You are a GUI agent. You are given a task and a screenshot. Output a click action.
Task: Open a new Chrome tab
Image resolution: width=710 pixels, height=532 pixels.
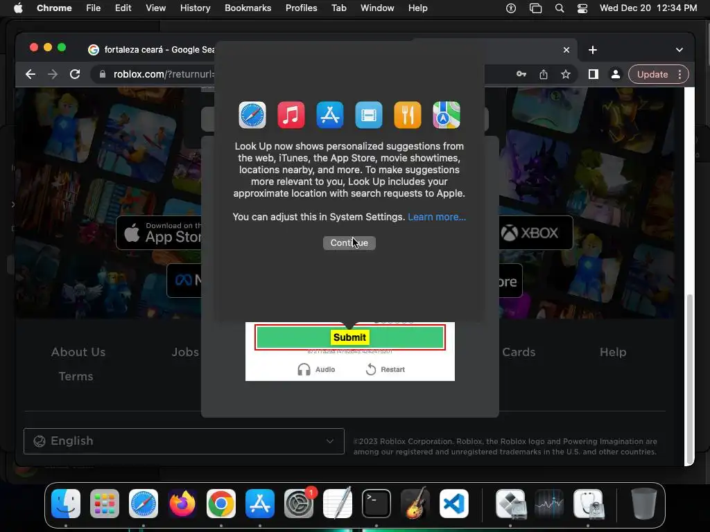[593, 50]
